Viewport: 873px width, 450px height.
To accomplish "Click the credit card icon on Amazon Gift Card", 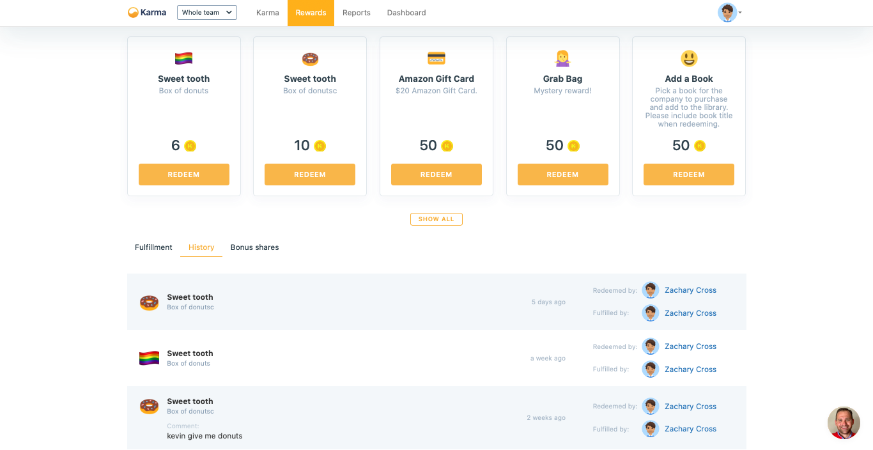I will coord(436,58).
